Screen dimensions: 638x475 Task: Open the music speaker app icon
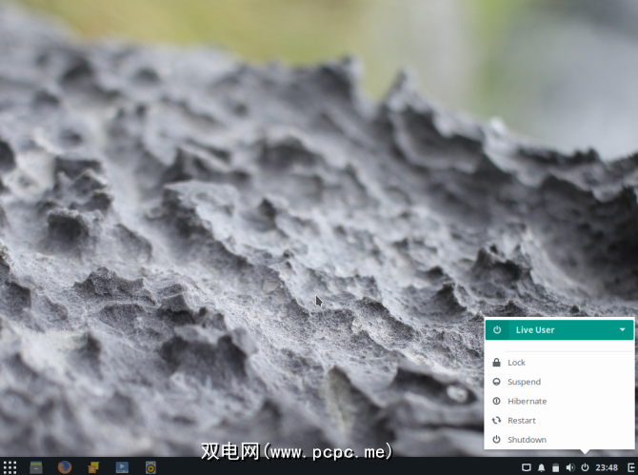150,467
